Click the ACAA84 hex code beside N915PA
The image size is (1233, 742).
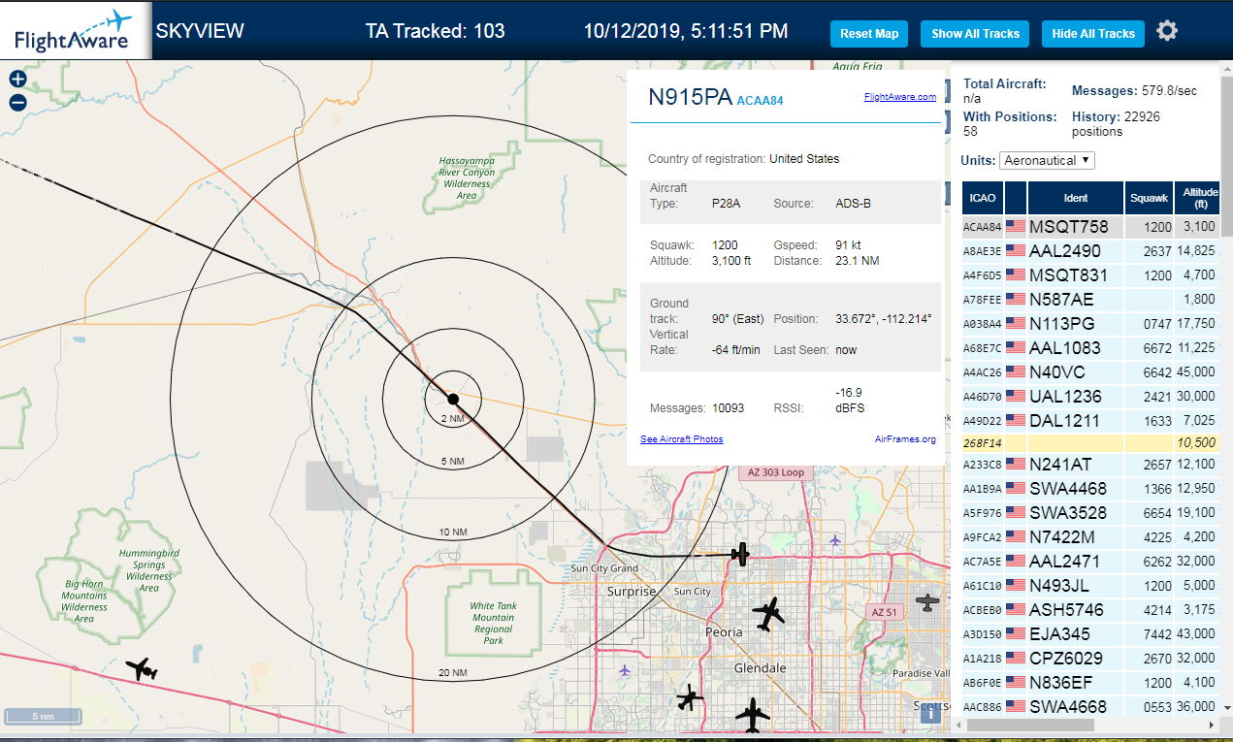pyautogui.click(x=760, y=100)
